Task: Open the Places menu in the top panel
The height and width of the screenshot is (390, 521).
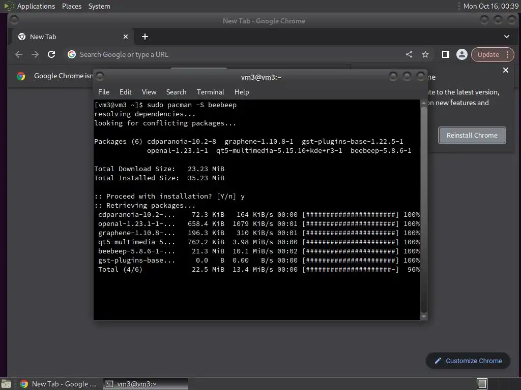Action: click(x=71, y=6)
